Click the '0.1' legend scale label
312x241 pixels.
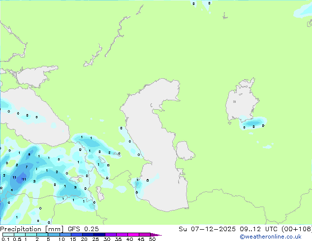click(5, 239)
